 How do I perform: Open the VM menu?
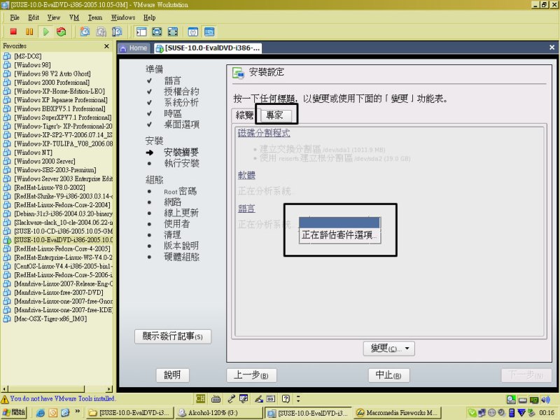pyautogui.click(x=74, y=17)
